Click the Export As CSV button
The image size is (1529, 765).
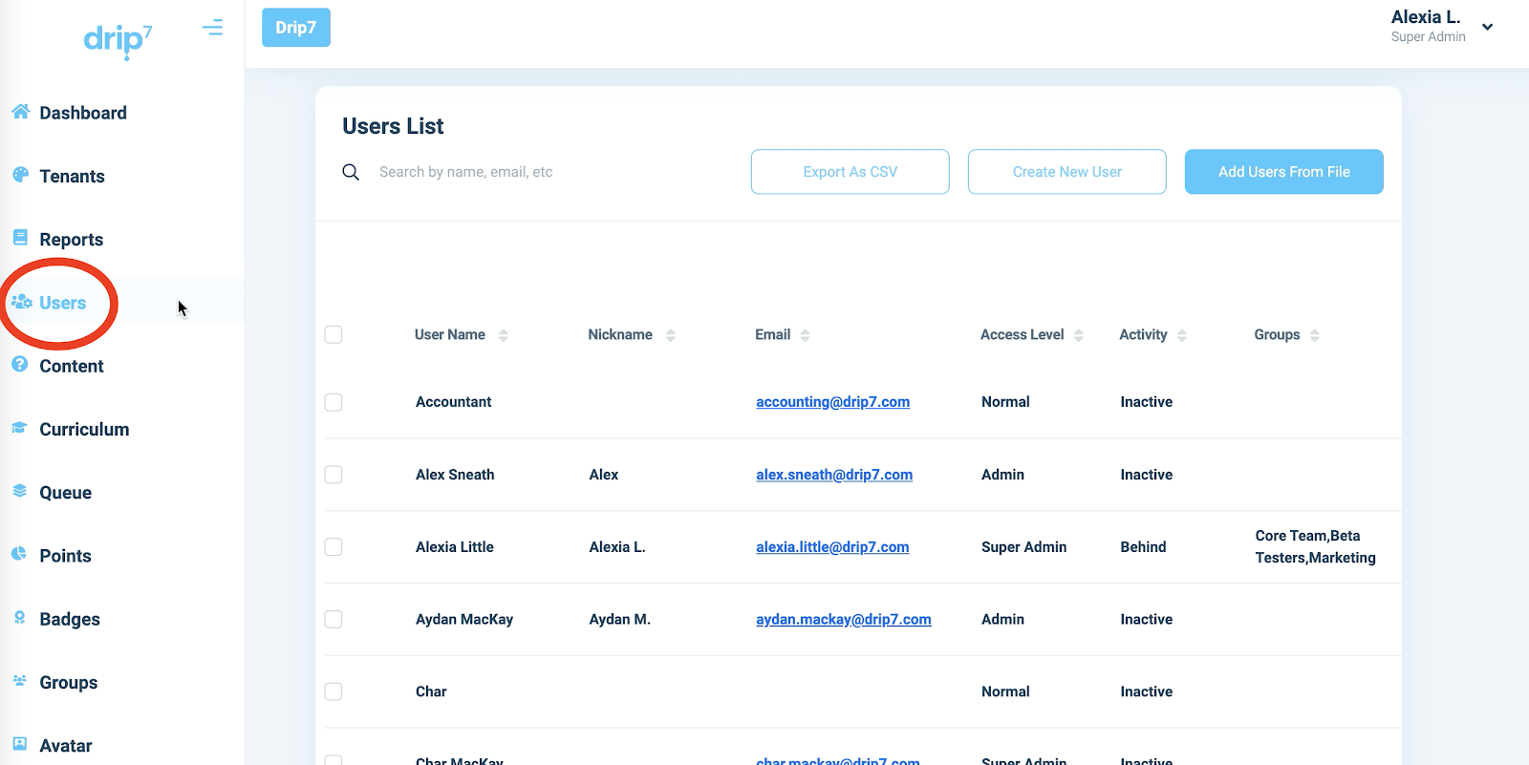[x=851, y=172]
